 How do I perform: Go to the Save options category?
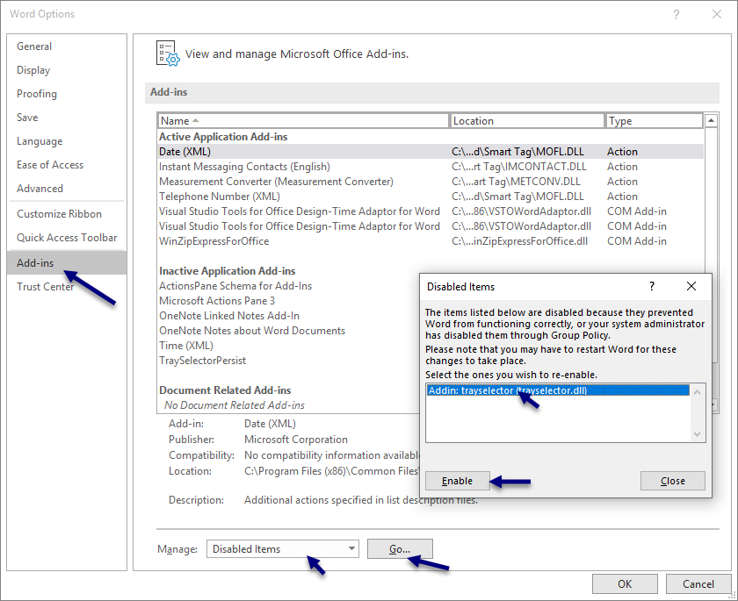point(27,117)
